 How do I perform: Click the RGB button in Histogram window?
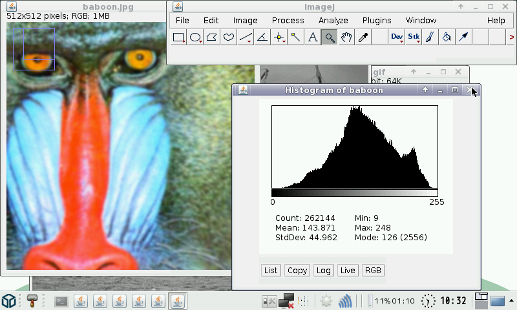(x=373, y=271)
